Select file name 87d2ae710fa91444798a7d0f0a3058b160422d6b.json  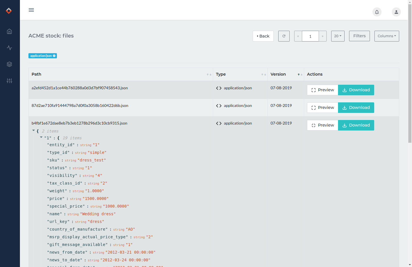tap(80, 106)
